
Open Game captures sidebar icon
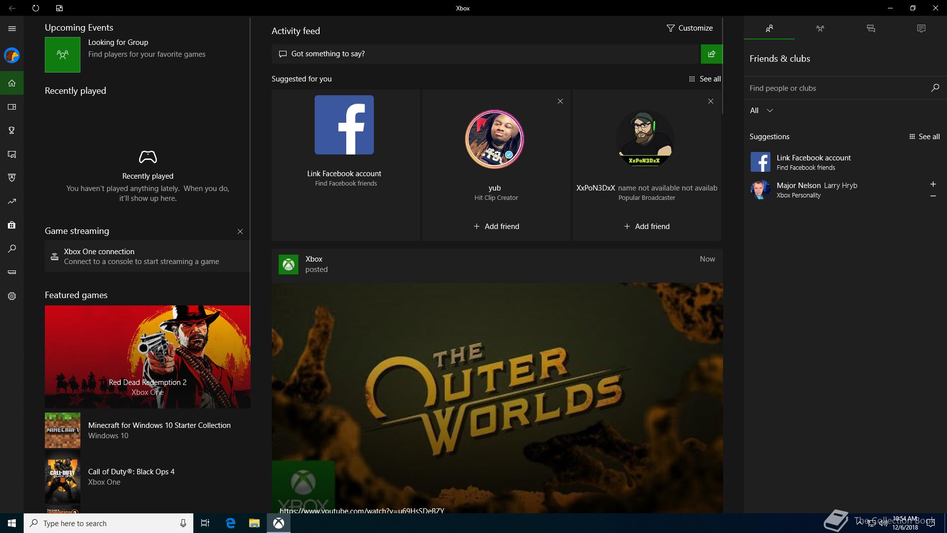pos(12,154)
